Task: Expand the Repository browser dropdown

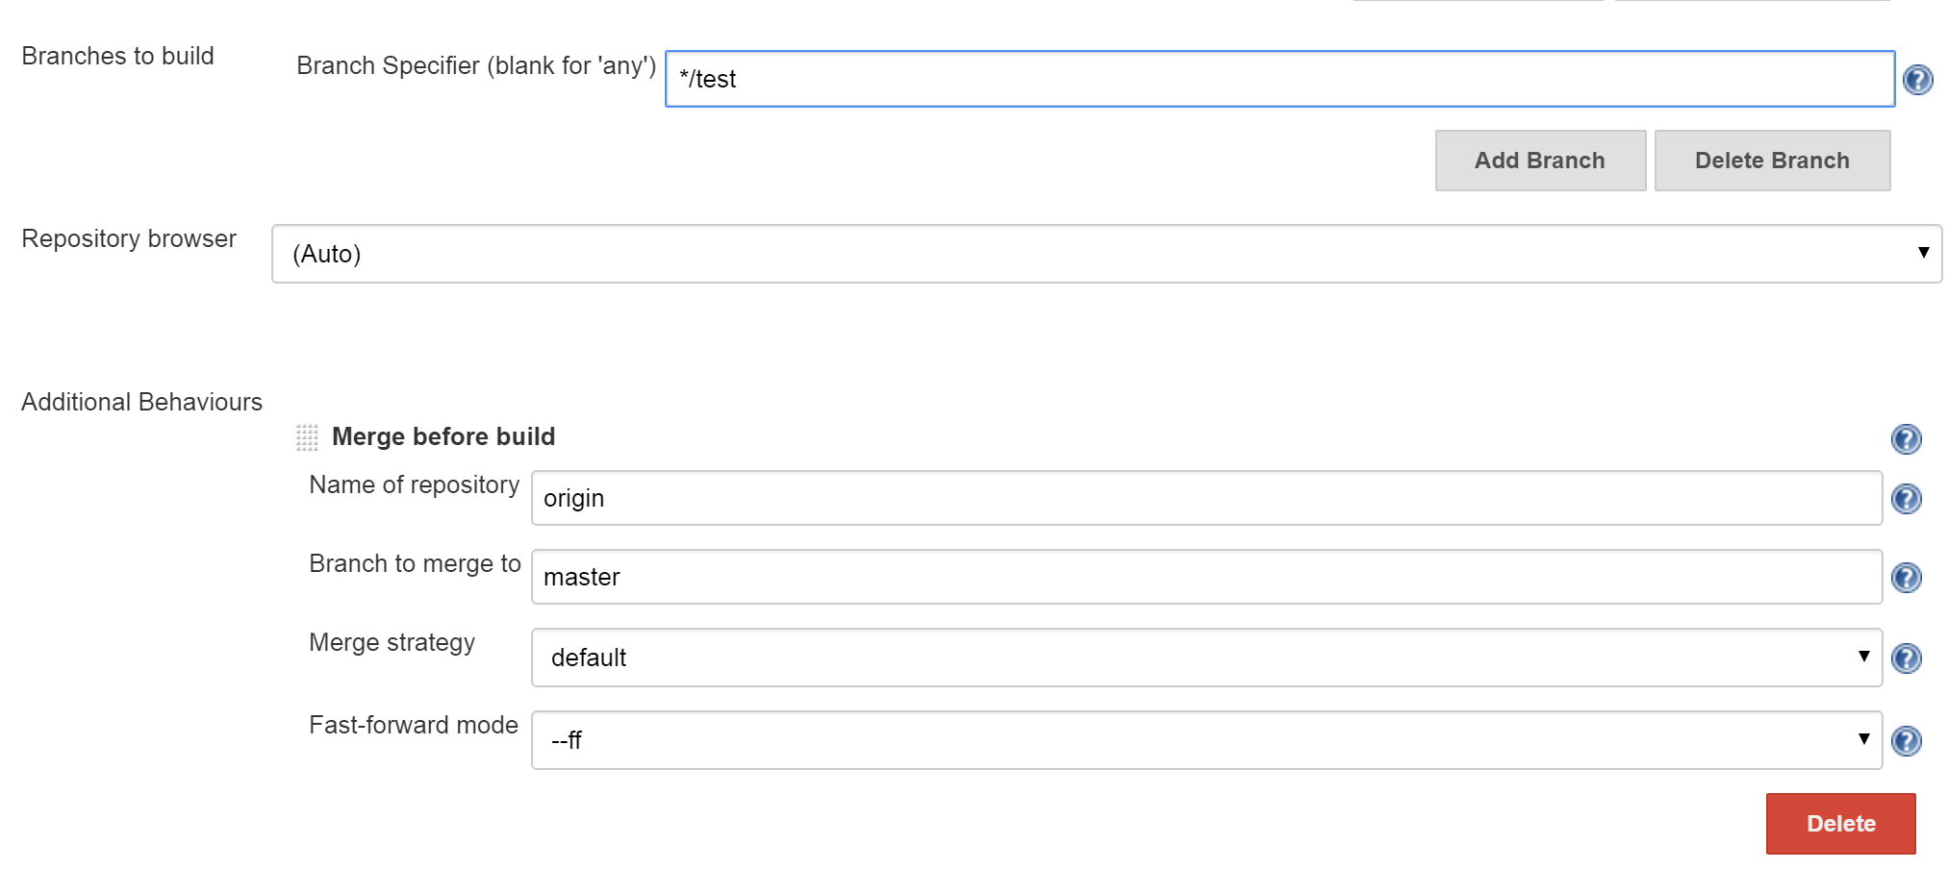Action: point(1106,254)
